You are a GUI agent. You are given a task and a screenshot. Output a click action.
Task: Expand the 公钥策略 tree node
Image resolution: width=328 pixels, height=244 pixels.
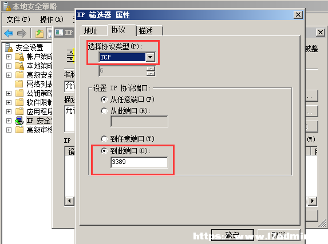click(x=9, y=93)
